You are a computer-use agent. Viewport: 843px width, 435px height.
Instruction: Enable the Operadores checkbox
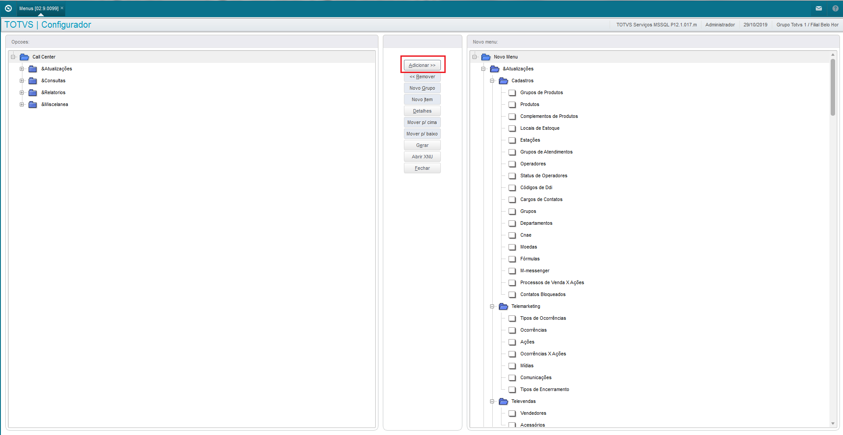(512, 164)
